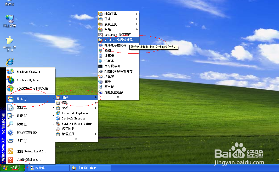Screen dimensions: 279x172
Task: Open 启动 submenu entry
Action: click(x=77, y=103)
